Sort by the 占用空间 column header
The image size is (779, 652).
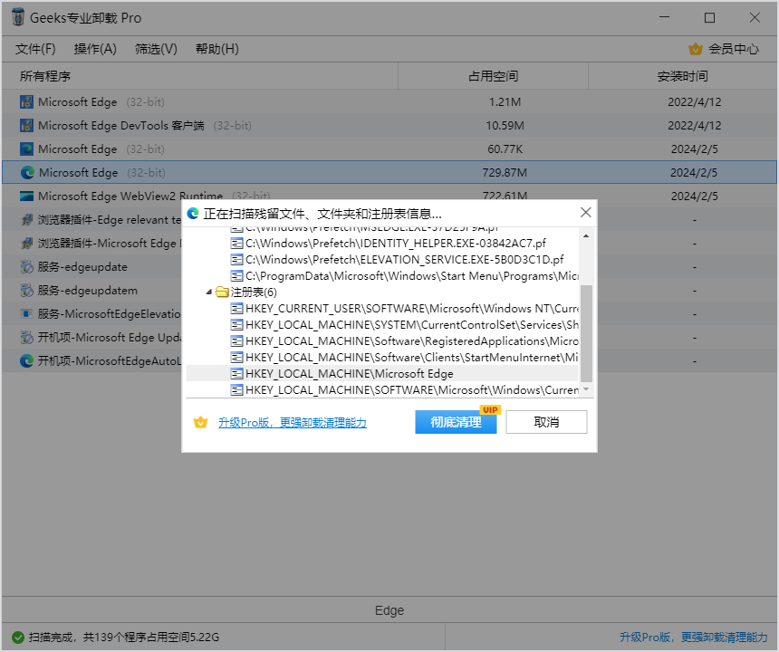click(x=494, y=76)
